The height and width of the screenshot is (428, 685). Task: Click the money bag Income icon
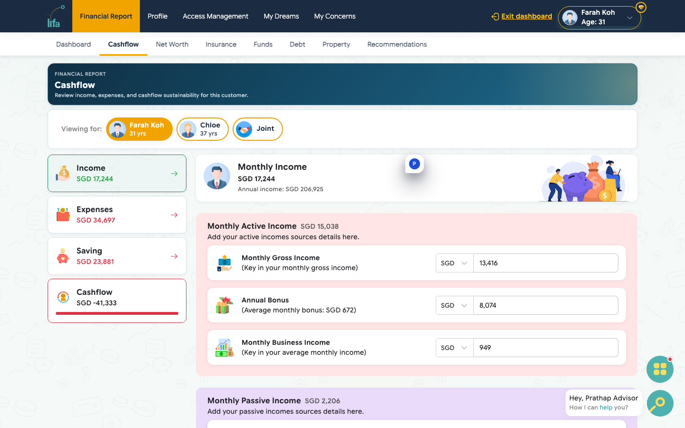click(x=63, y=173)
